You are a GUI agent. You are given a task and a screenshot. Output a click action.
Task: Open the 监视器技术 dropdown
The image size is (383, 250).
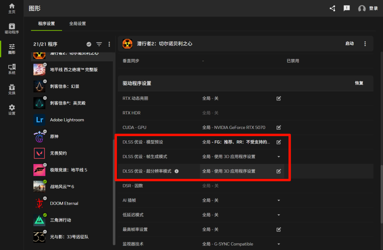click(x=279, y=244)
